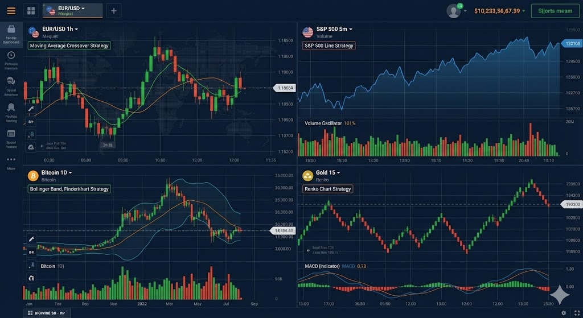Click the Bitcoin (D) volume label

pyautogui.click(x=52, y=266)
